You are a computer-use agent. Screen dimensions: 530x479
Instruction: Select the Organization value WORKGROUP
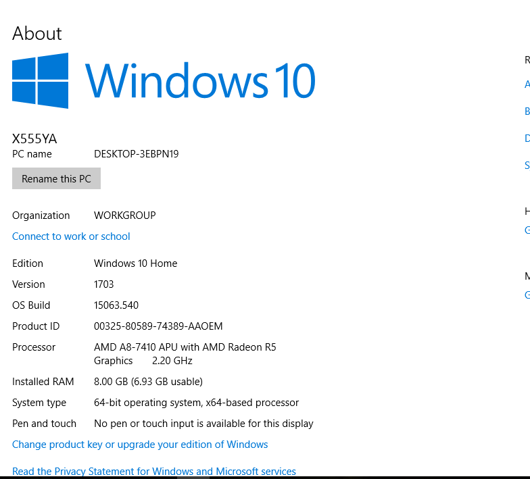click(124, 216)
